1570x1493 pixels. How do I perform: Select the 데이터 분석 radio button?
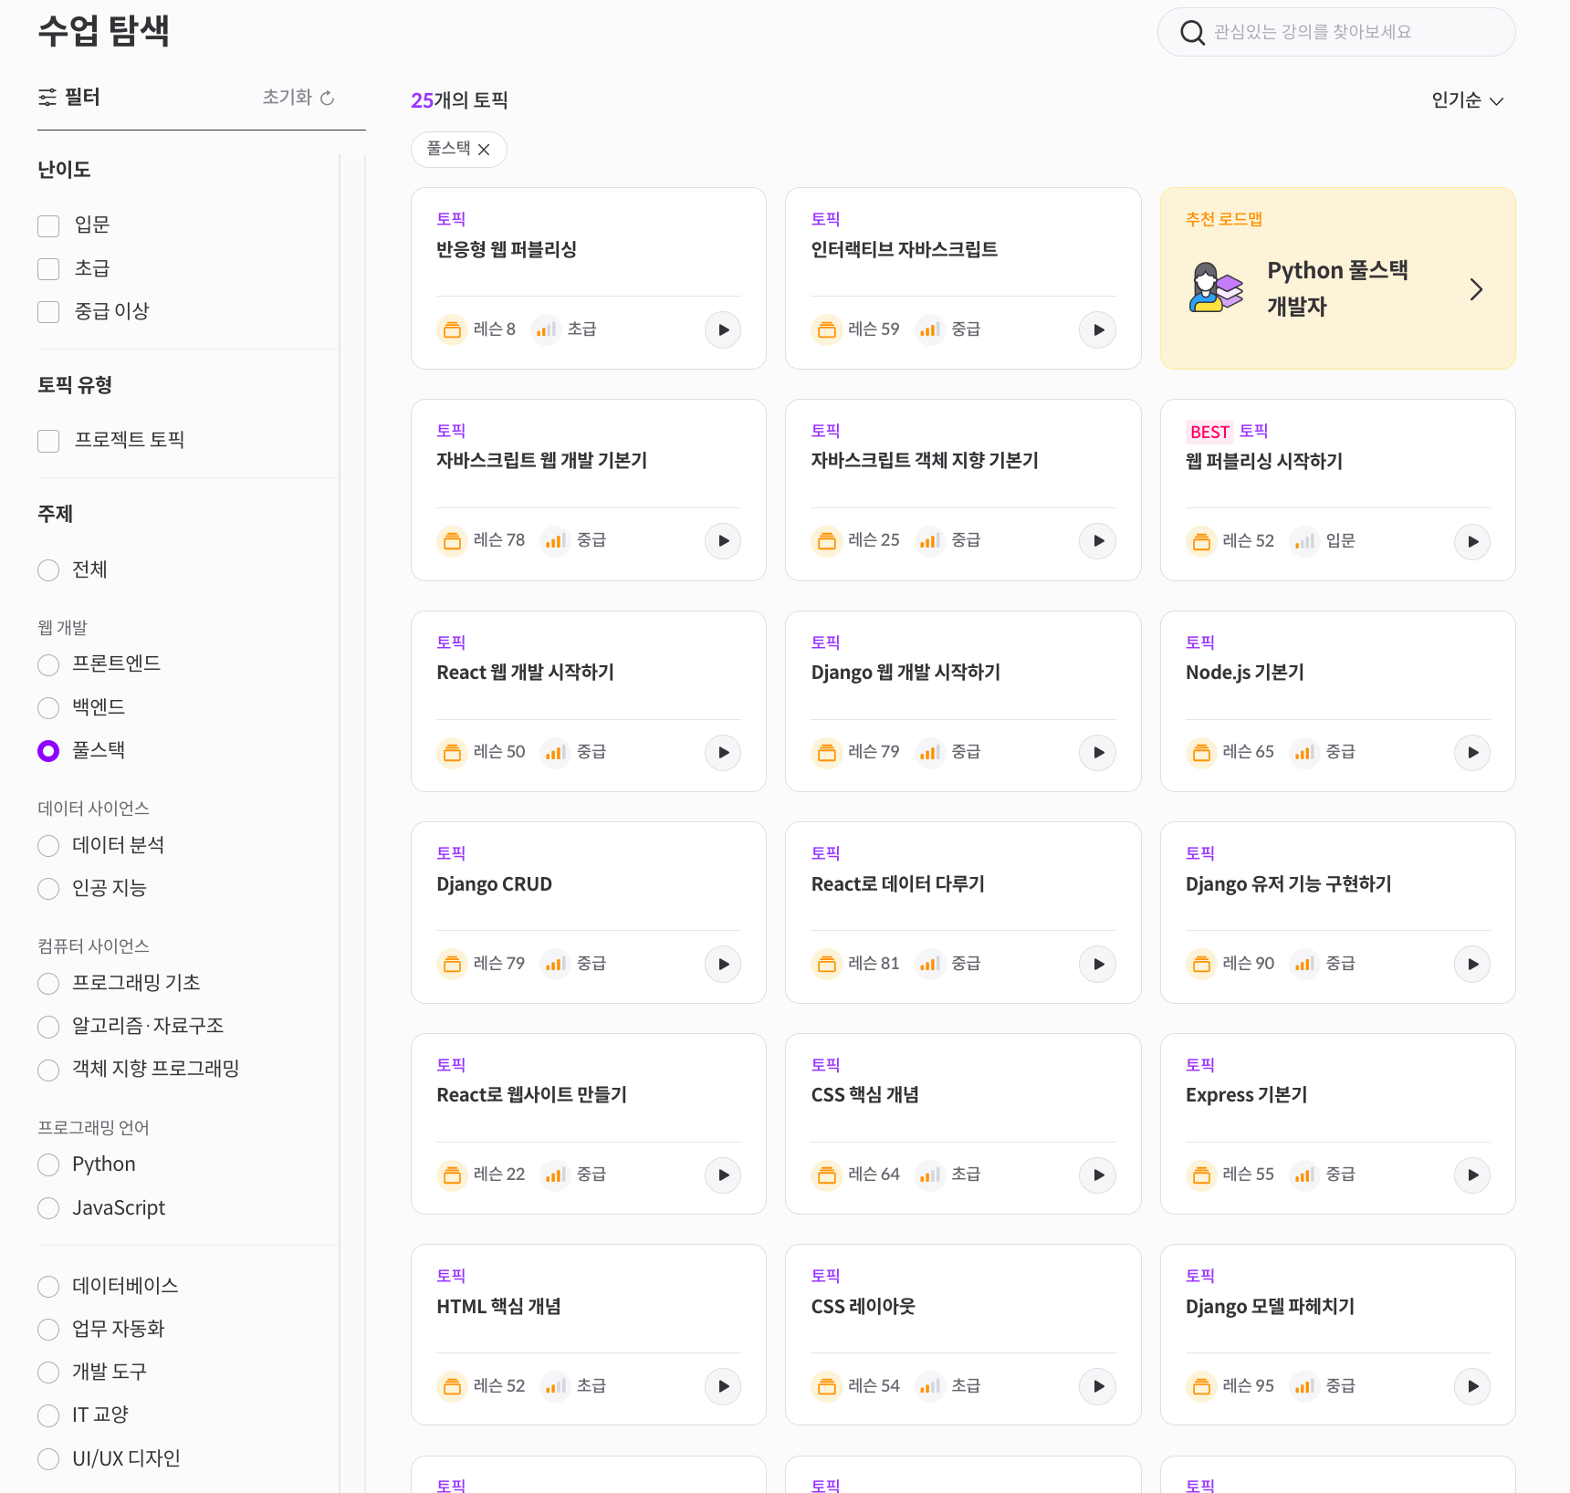click(48, 846)
